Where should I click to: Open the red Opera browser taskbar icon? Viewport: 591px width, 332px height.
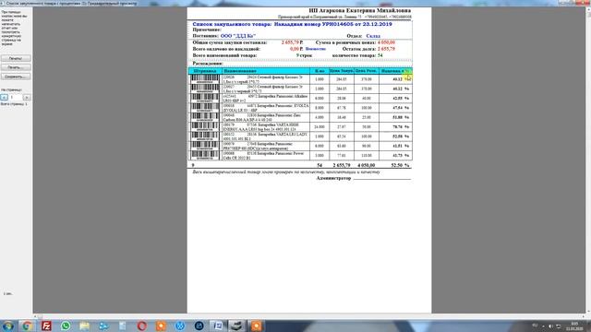click(141, 326)
